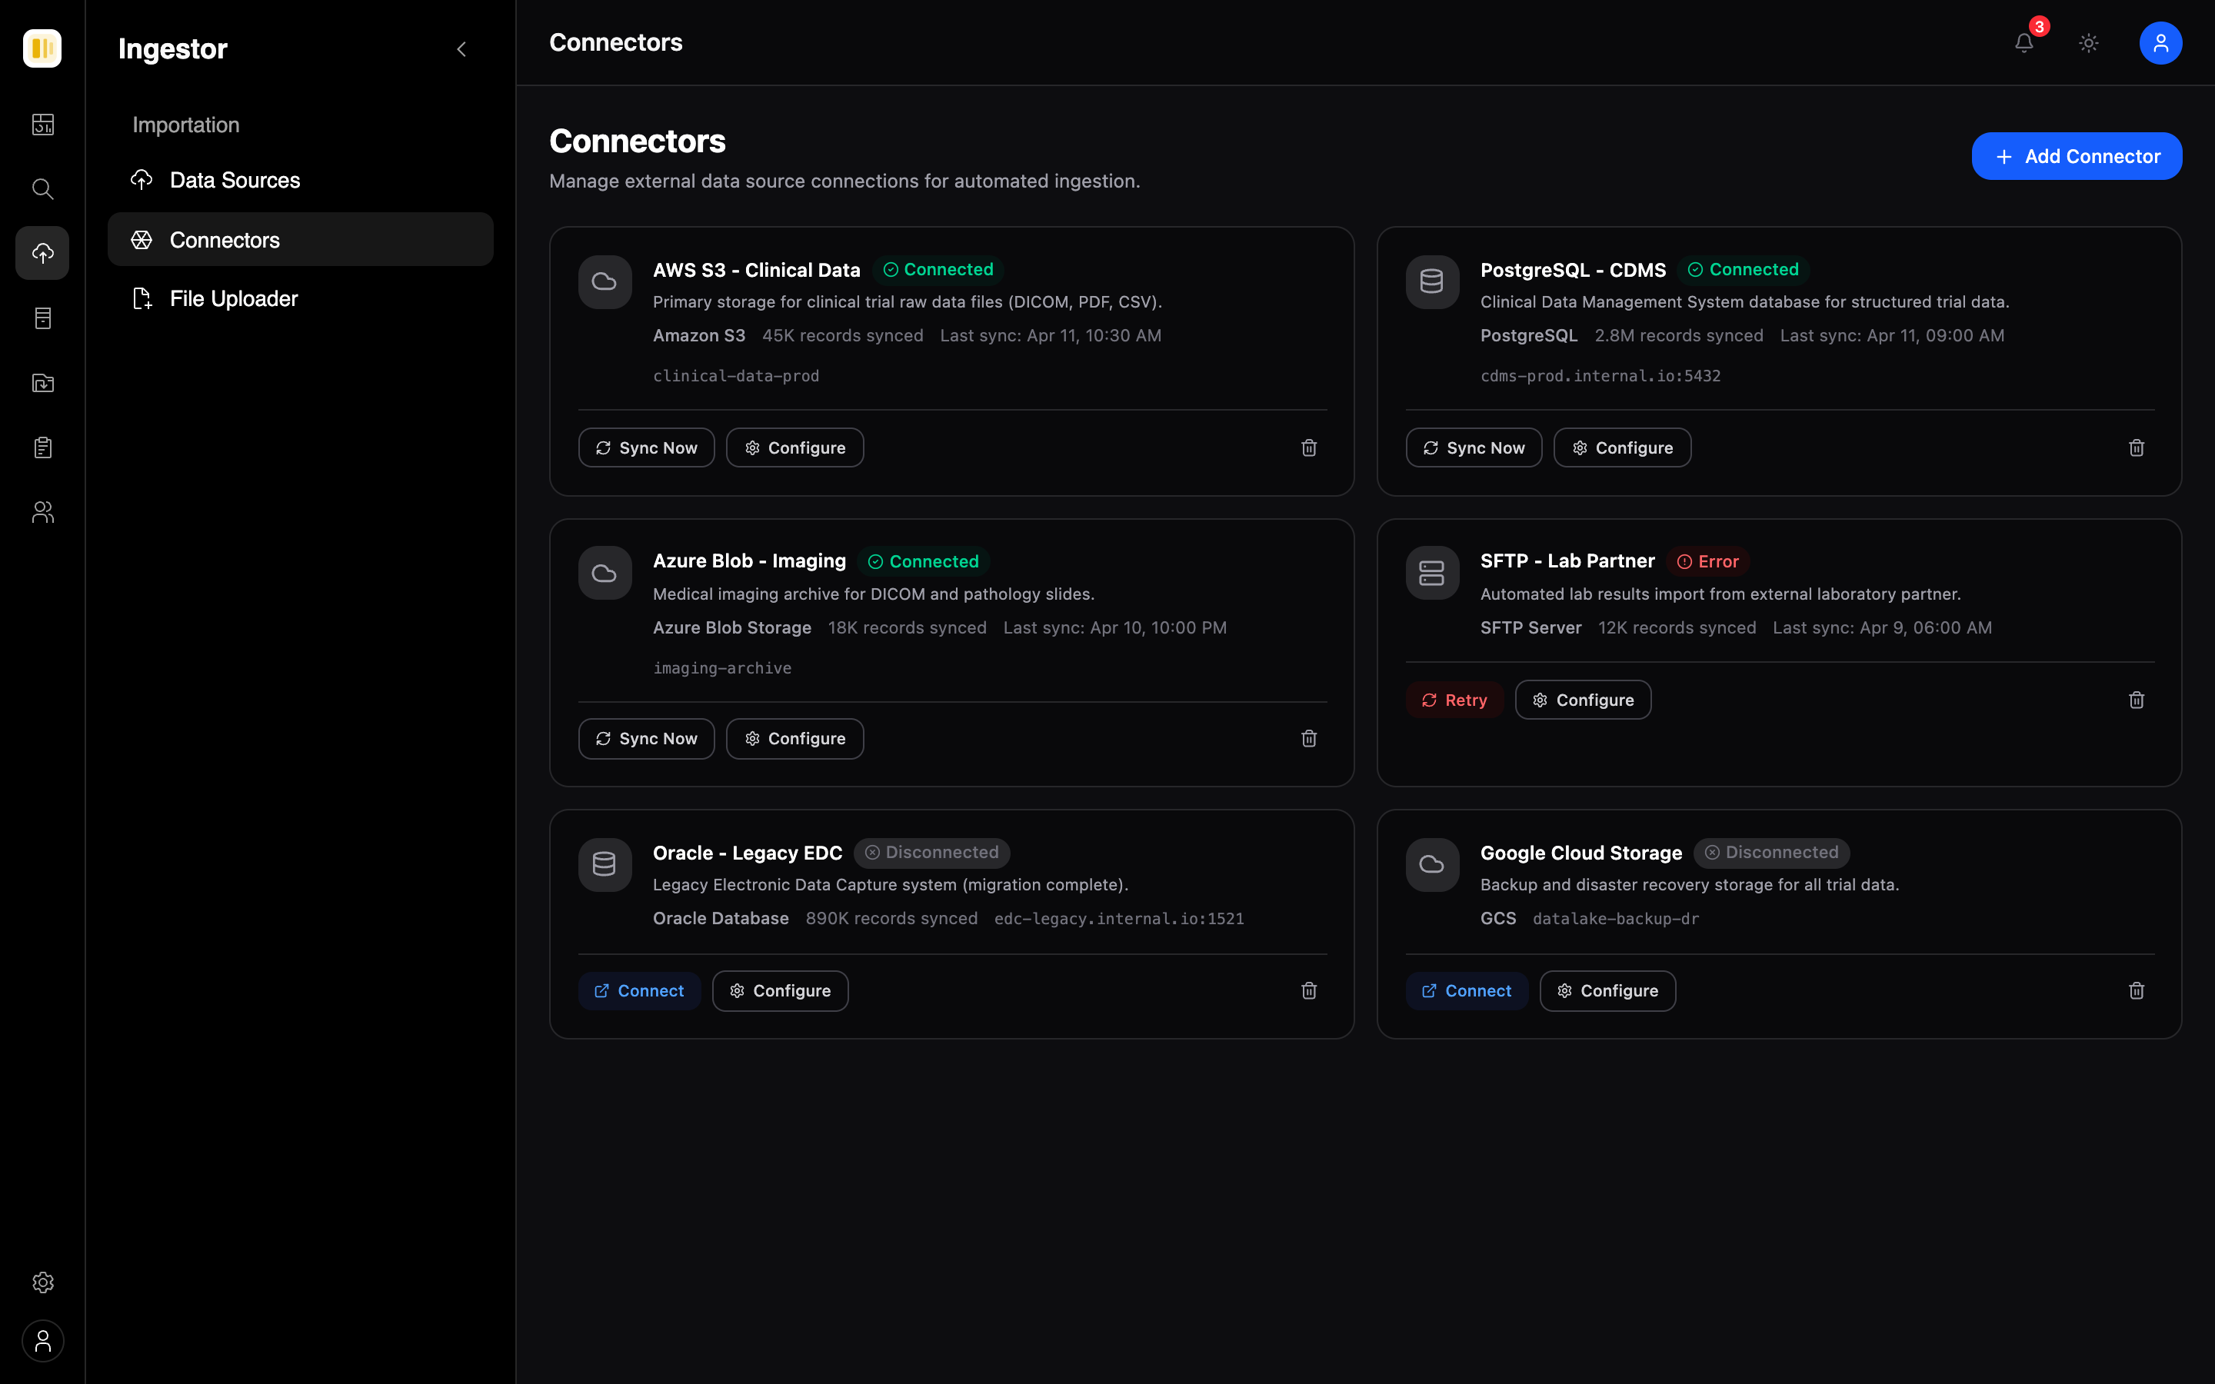This screenshot has height=1384, width=2215.
Task: Open the dashboard icon in the left rail
Action: tap(43, 125)
